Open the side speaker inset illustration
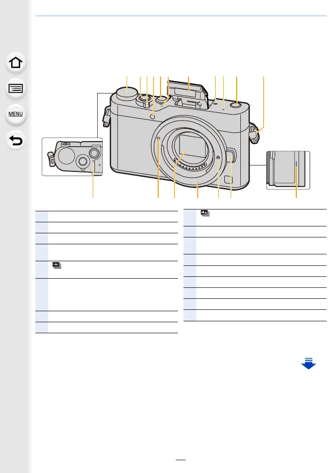333x473 pixels. (x=288, y=170)
